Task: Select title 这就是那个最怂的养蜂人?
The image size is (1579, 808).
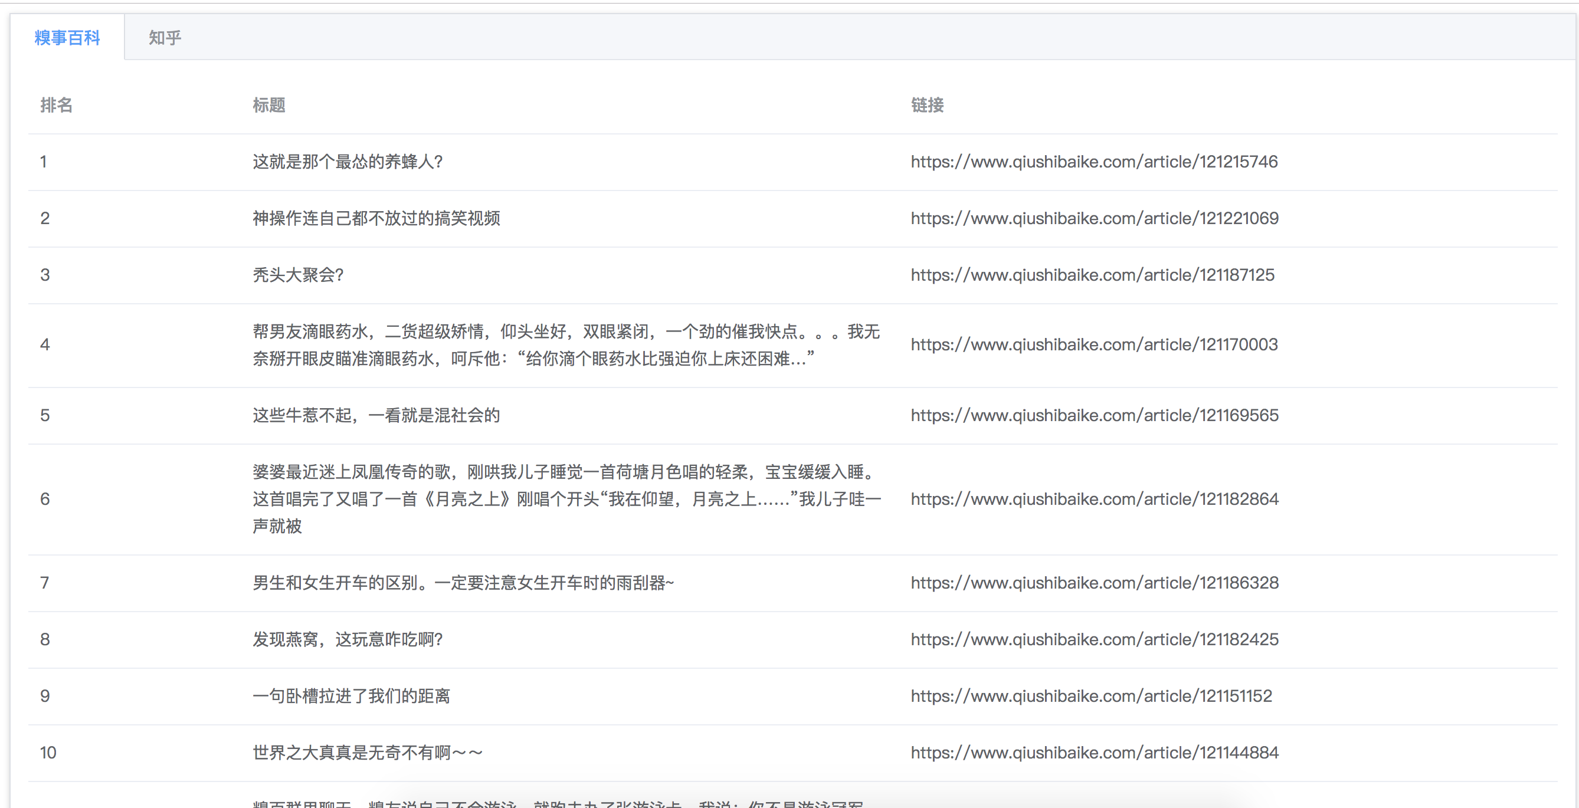Action: [348, 162]
